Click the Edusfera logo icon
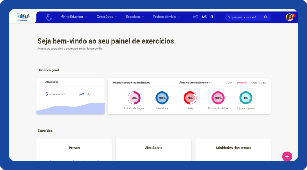 point(49,17)
